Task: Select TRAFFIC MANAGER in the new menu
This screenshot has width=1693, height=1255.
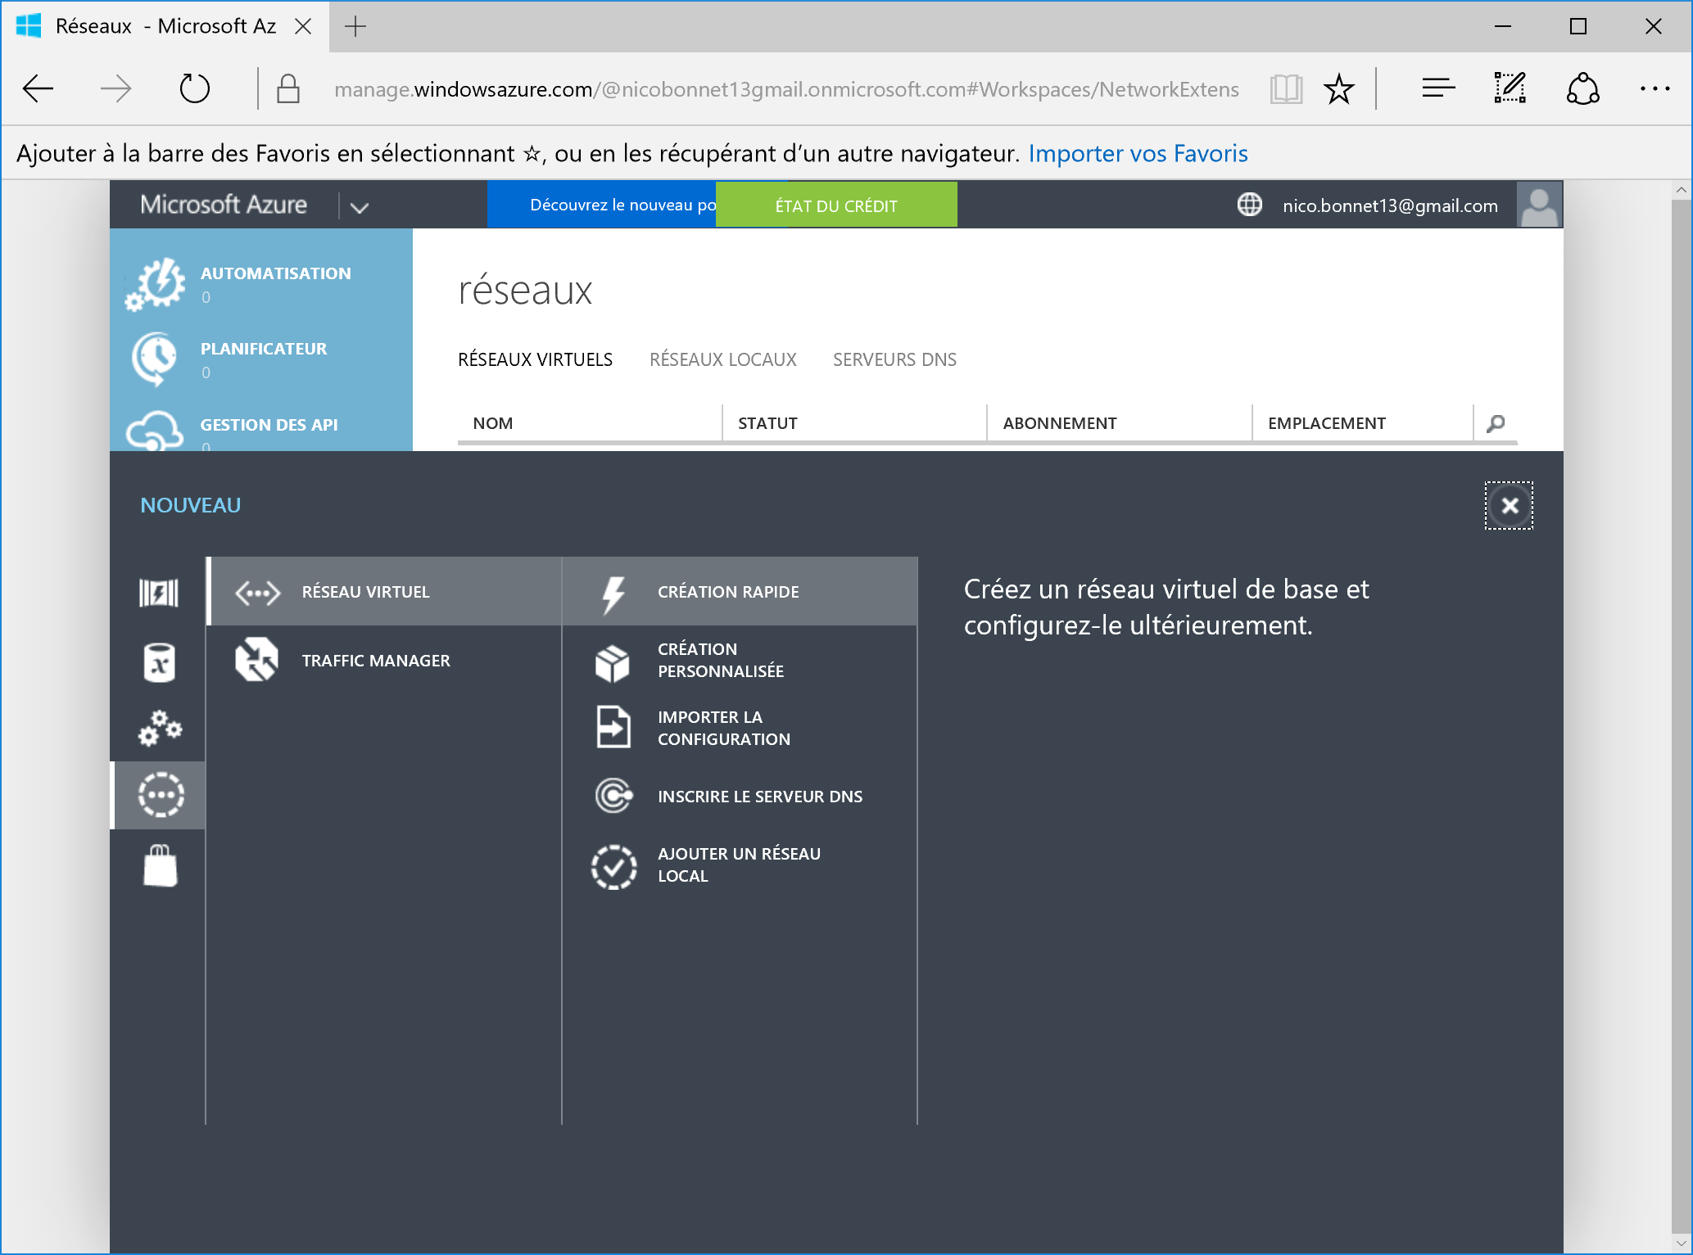Action: [x=376, y=661]
